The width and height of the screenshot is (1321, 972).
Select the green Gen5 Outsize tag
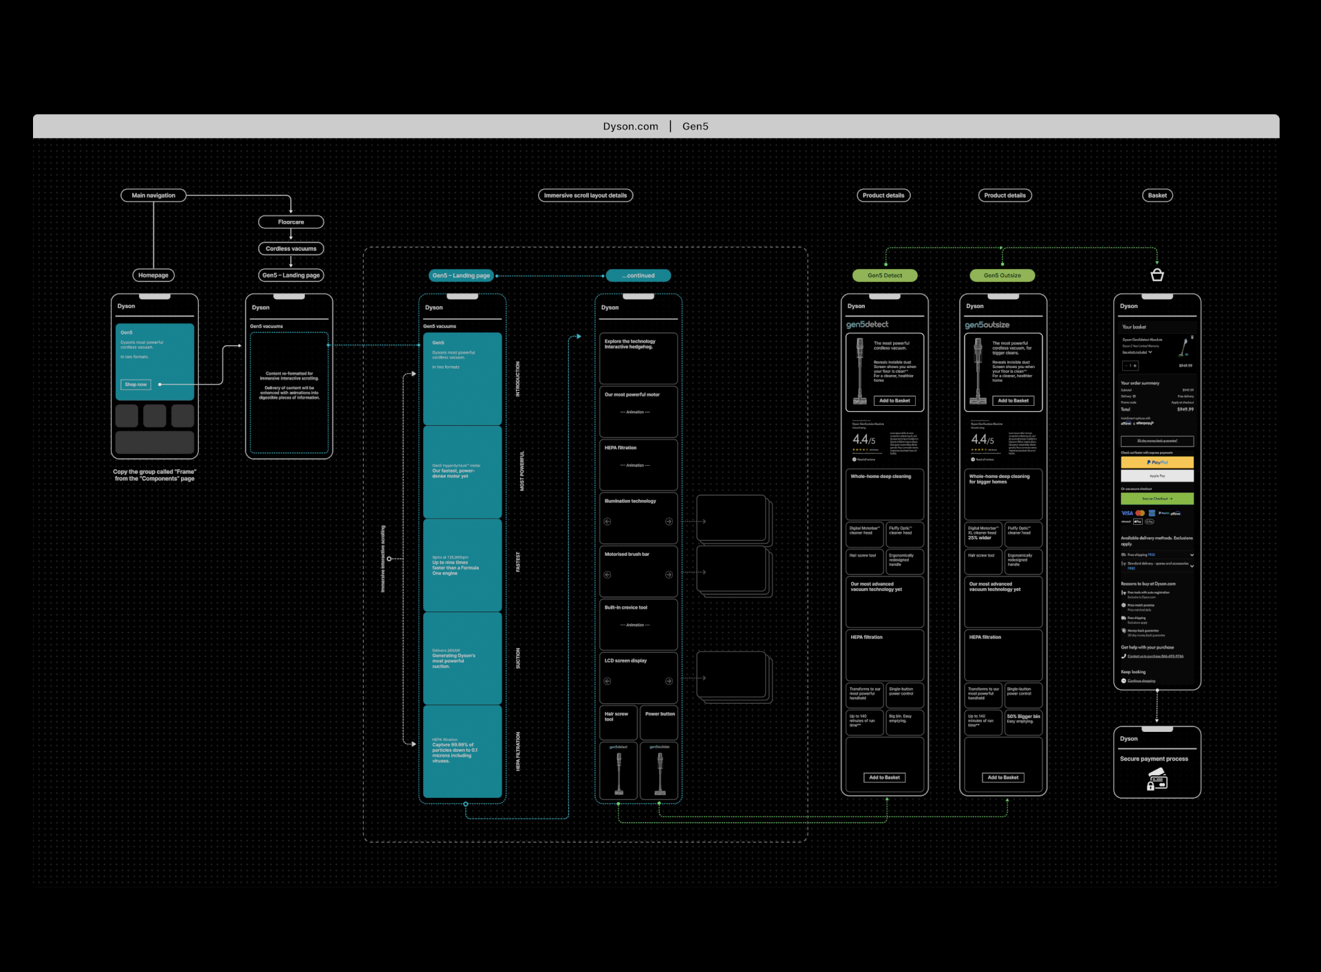[x=1002, y=276]
